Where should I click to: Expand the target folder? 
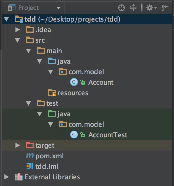click(17, 145)
